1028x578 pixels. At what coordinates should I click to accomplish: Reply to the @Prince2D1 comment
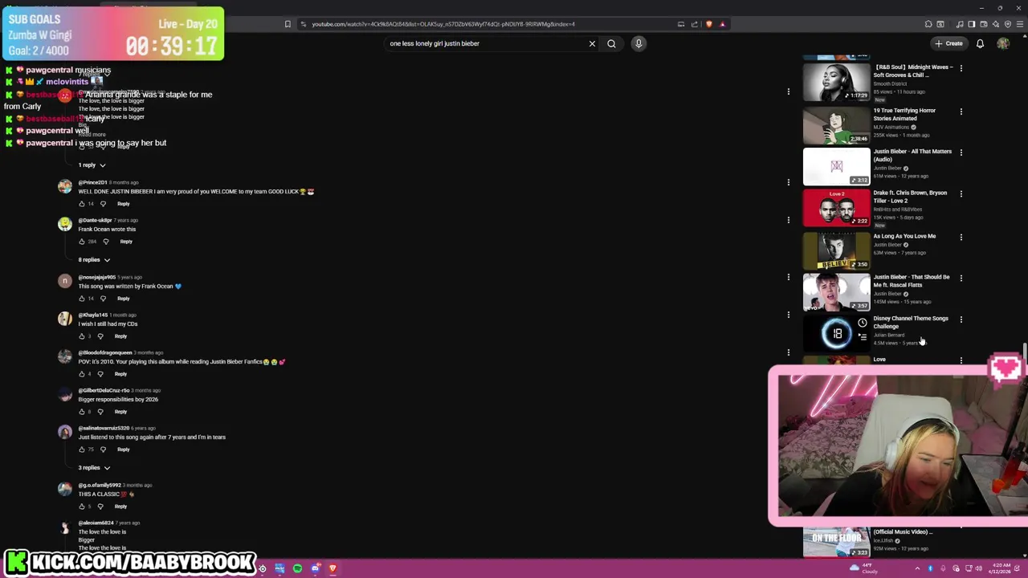tap(124, 204)
